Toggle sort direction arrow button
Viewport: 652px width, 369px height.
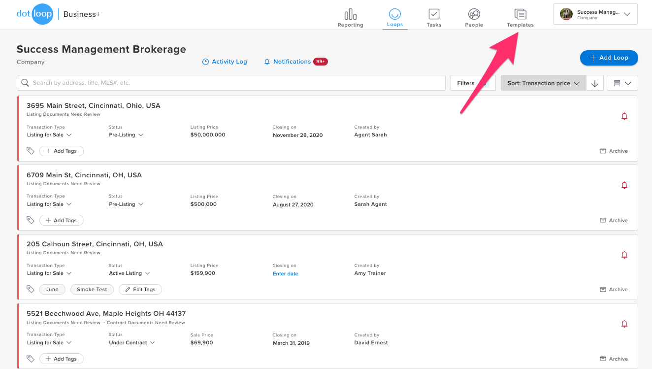coord(594,83)
